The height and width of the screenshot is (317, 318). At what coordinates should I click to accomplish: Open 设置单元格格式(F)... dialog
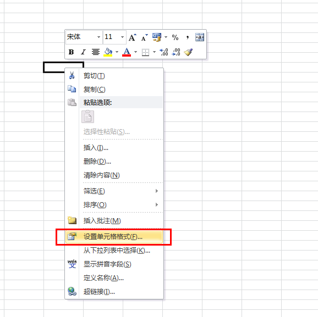[x=114, y=237]
